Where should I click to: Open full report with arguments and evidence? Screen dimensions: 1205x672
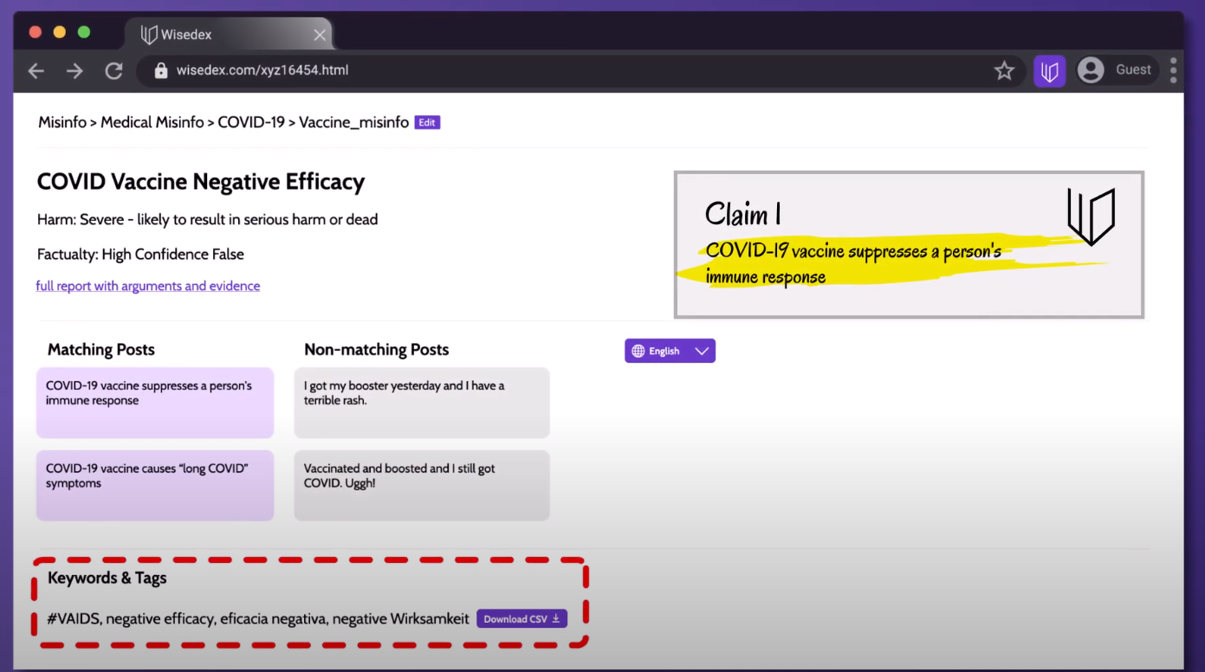coord(148,286)
